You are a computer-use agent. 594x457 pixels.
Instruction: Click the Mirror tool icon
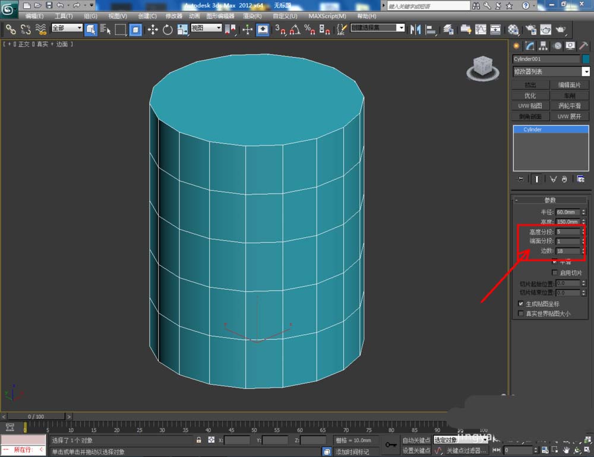416,29
